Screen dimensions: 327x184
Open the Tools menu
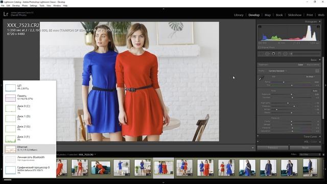pos(42,6)
